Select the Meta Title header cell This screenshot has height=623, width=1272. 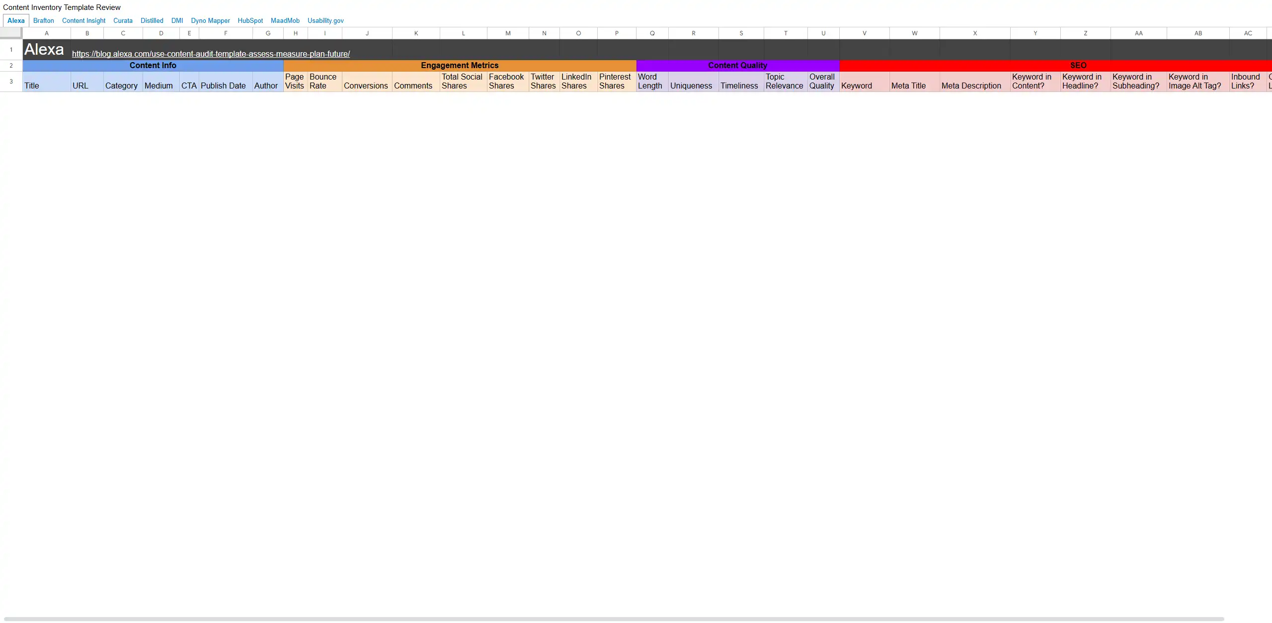tap(915, 82)
